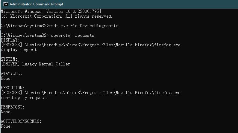Click the 'non-display request' output line

24,97
